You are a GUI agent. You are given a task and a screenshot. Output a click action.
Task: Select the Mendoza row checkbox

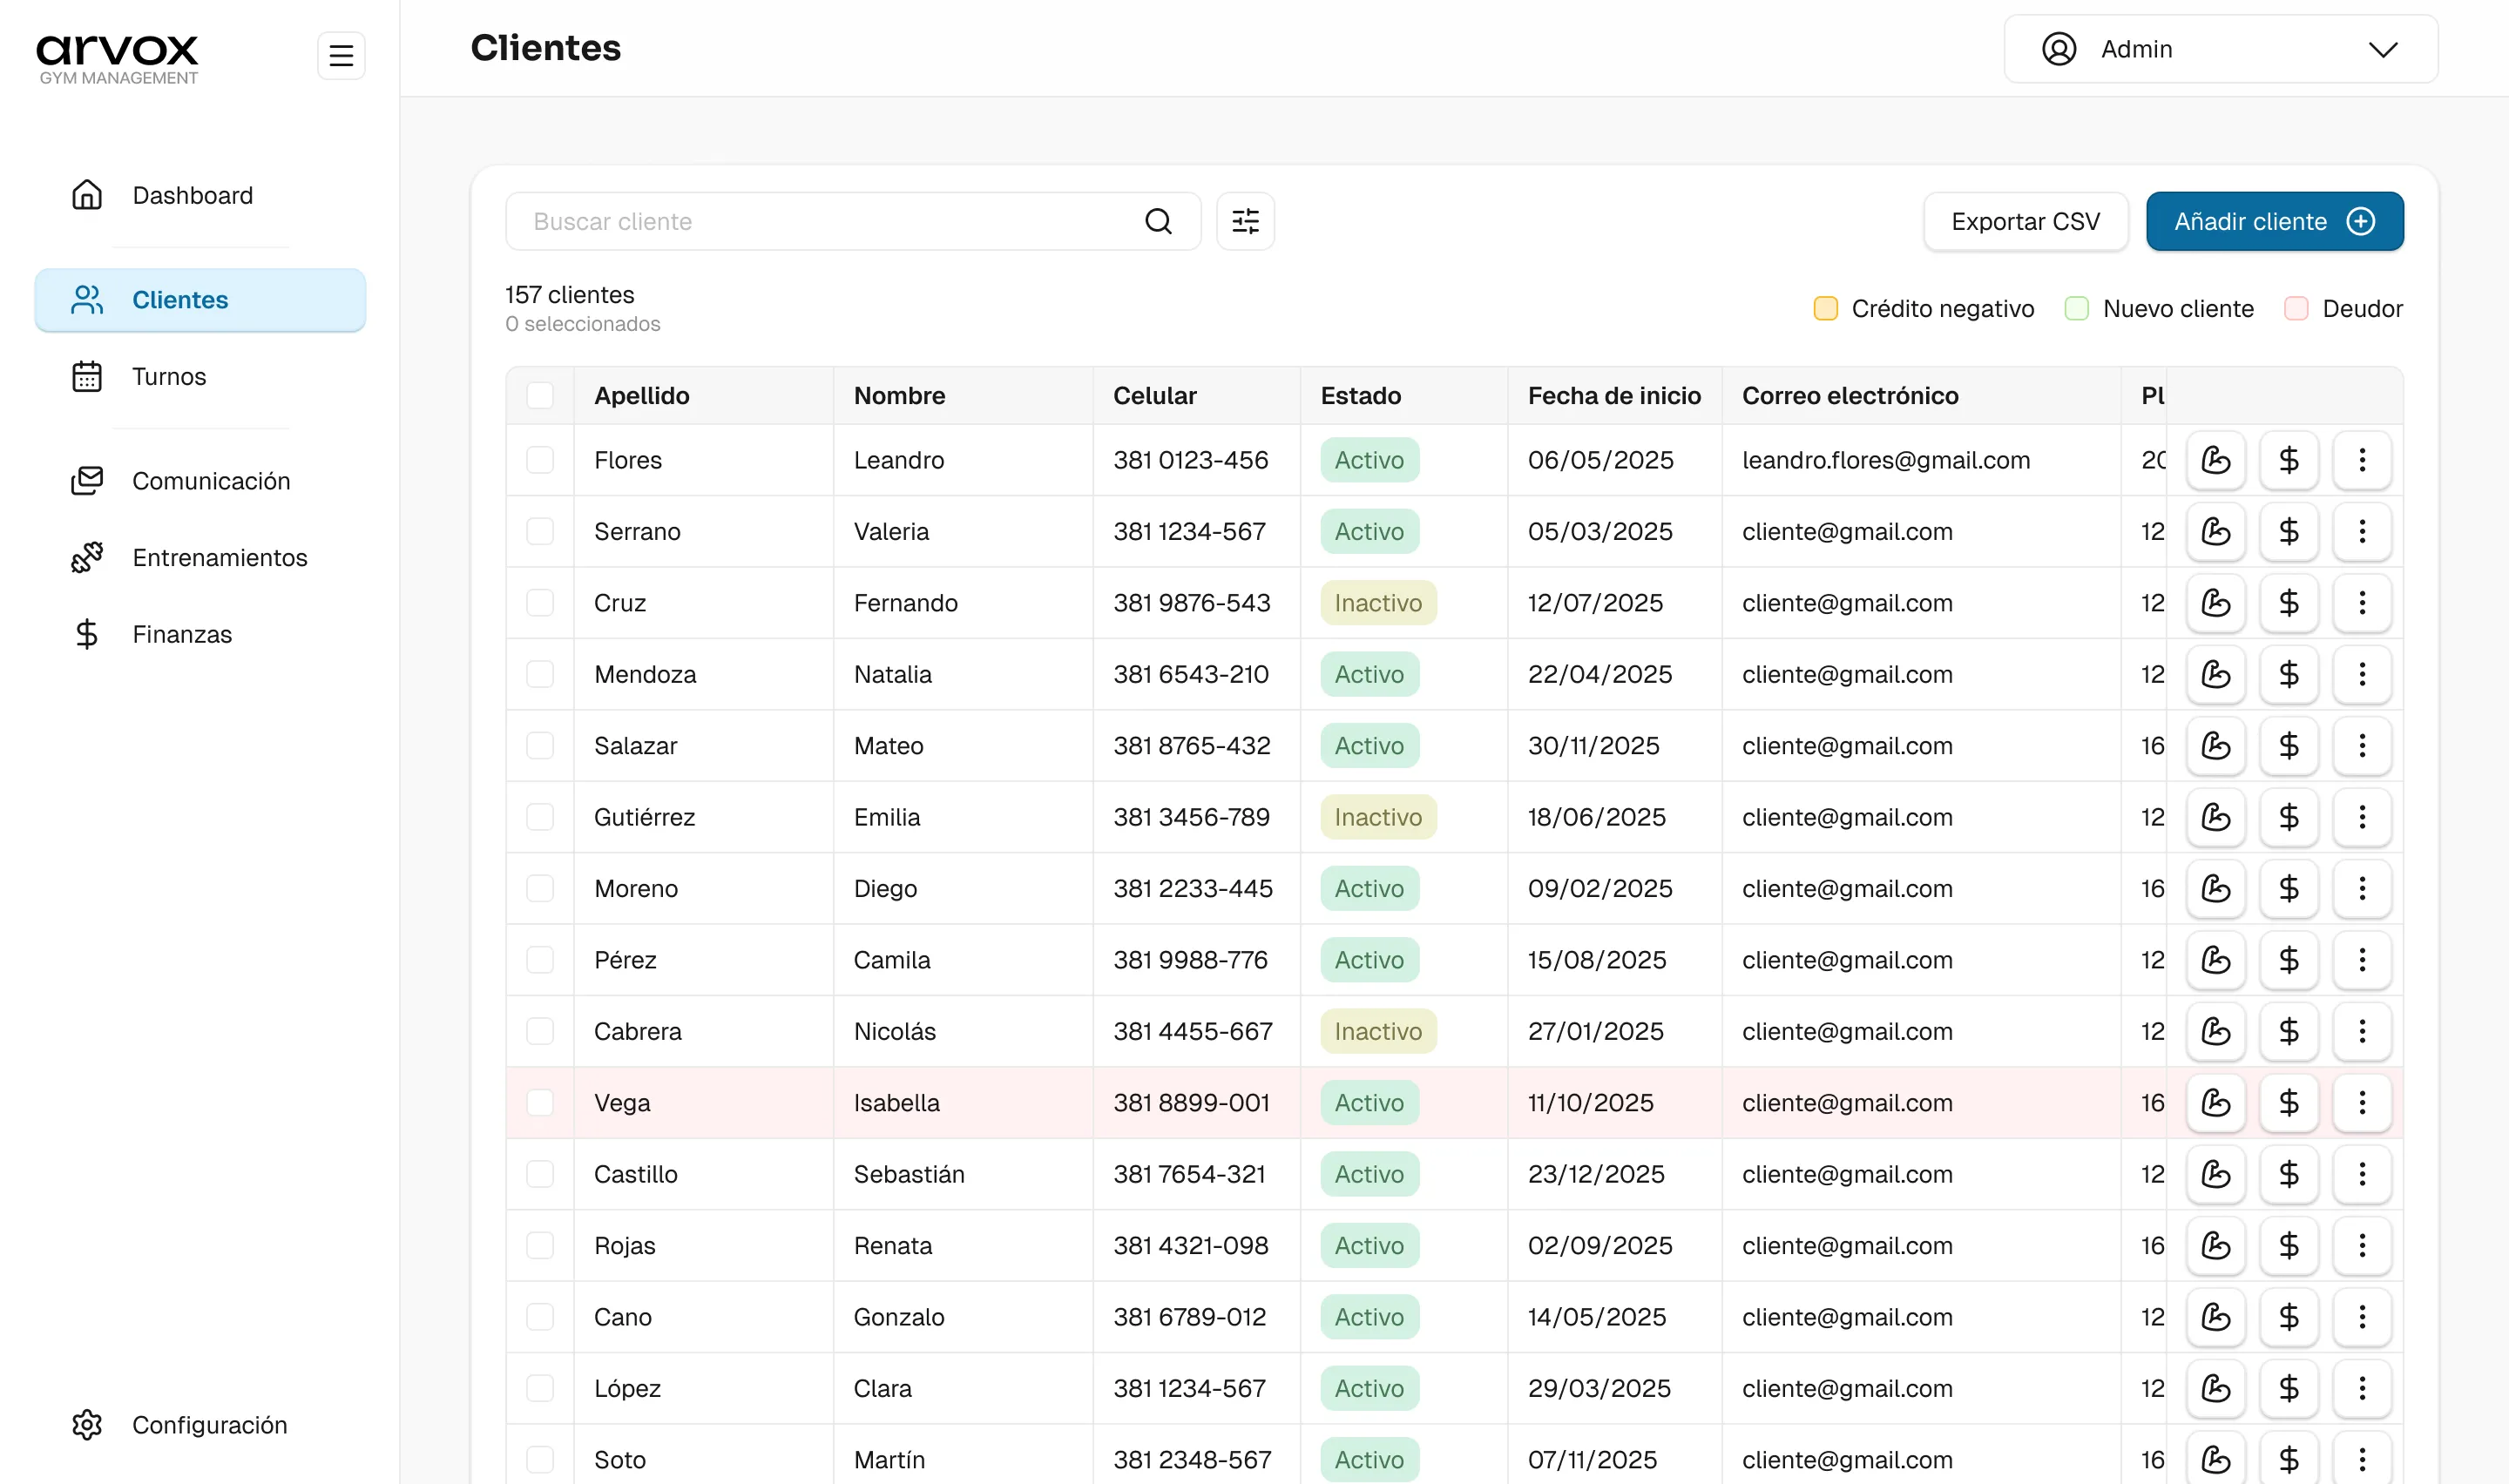point(540,674)
